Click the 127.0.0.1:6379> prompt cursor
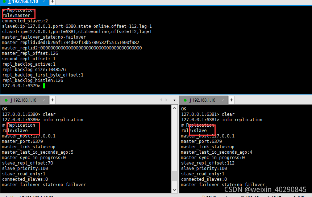Image resolution: width=312 pixels, height=197 pixels. (44, 86)
